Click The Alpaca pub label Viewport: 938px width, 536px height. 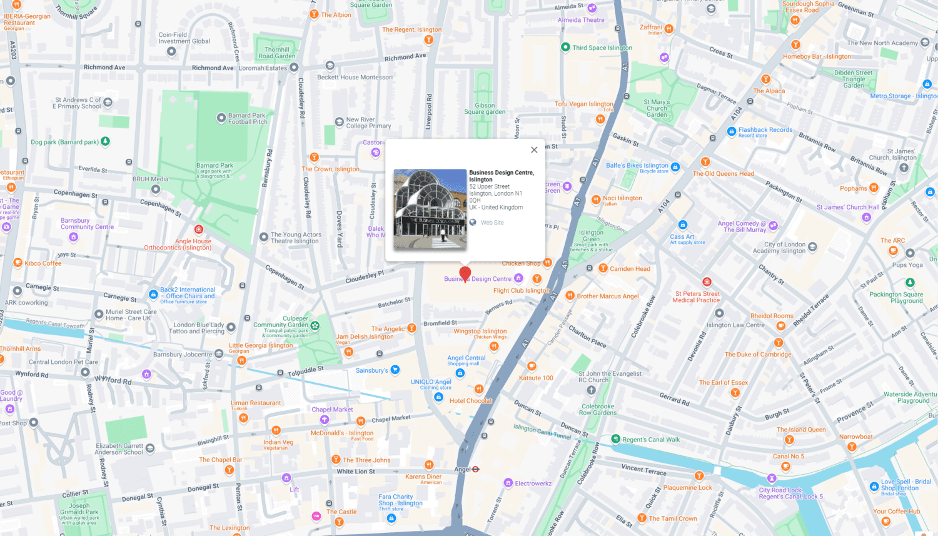pyautogui.click(x=769, y=91)
